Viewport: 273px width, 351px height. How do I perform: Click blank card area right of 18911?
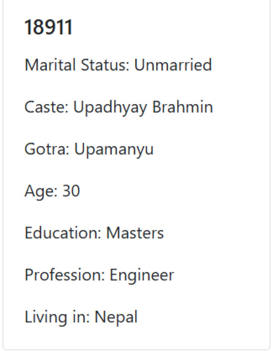point(170,27)
